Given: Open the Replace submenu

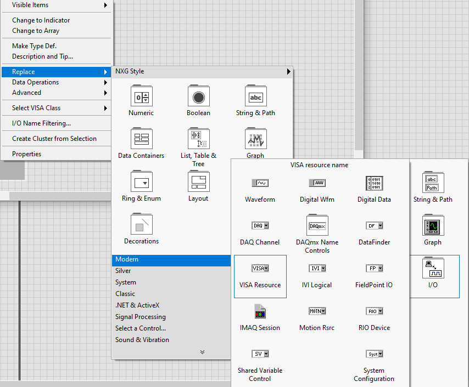Looking at the screenshot, I should click(x=56, y=72).
